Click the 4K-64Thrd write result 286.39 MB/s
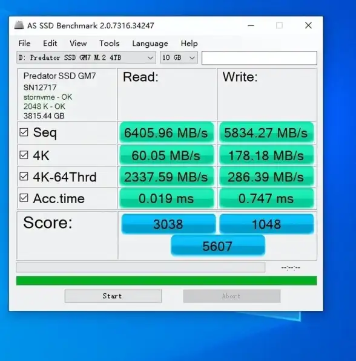Image resolution: width=356 pixels, height=361 pixels. click(x=266, y=177)
